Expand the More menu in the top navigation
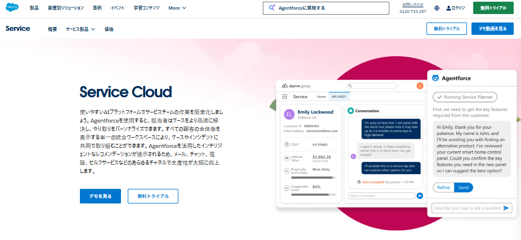 [x=177, y=8]
